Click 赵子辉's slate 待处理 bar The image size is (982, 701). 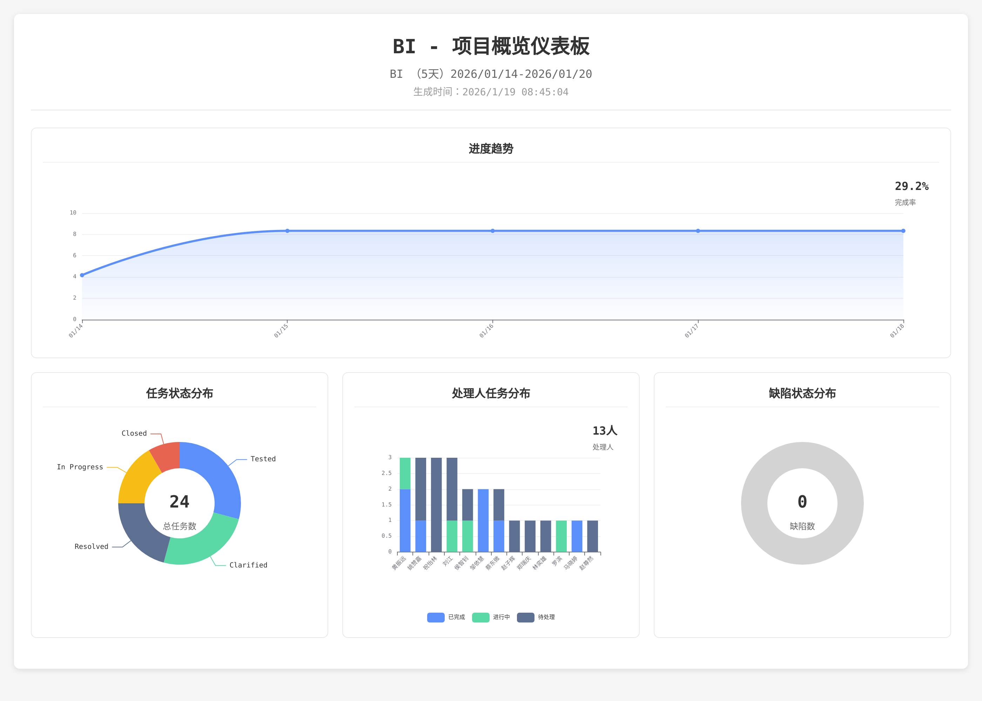[514, 536]
